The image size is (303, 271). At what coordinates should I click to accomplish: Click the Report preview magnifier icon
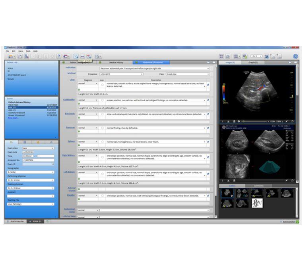pyautogui.click(x=76, y=57)
